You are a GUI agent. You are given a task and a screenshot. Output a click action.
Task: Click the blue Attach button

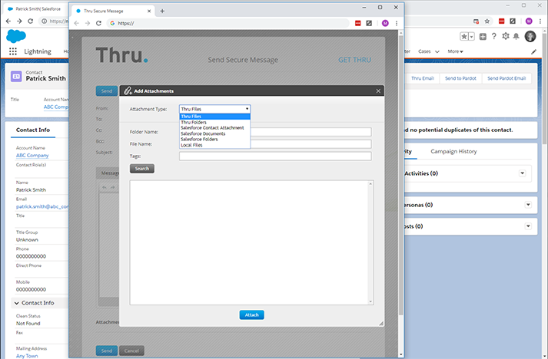pyautogui.click(x=251, y=315)
